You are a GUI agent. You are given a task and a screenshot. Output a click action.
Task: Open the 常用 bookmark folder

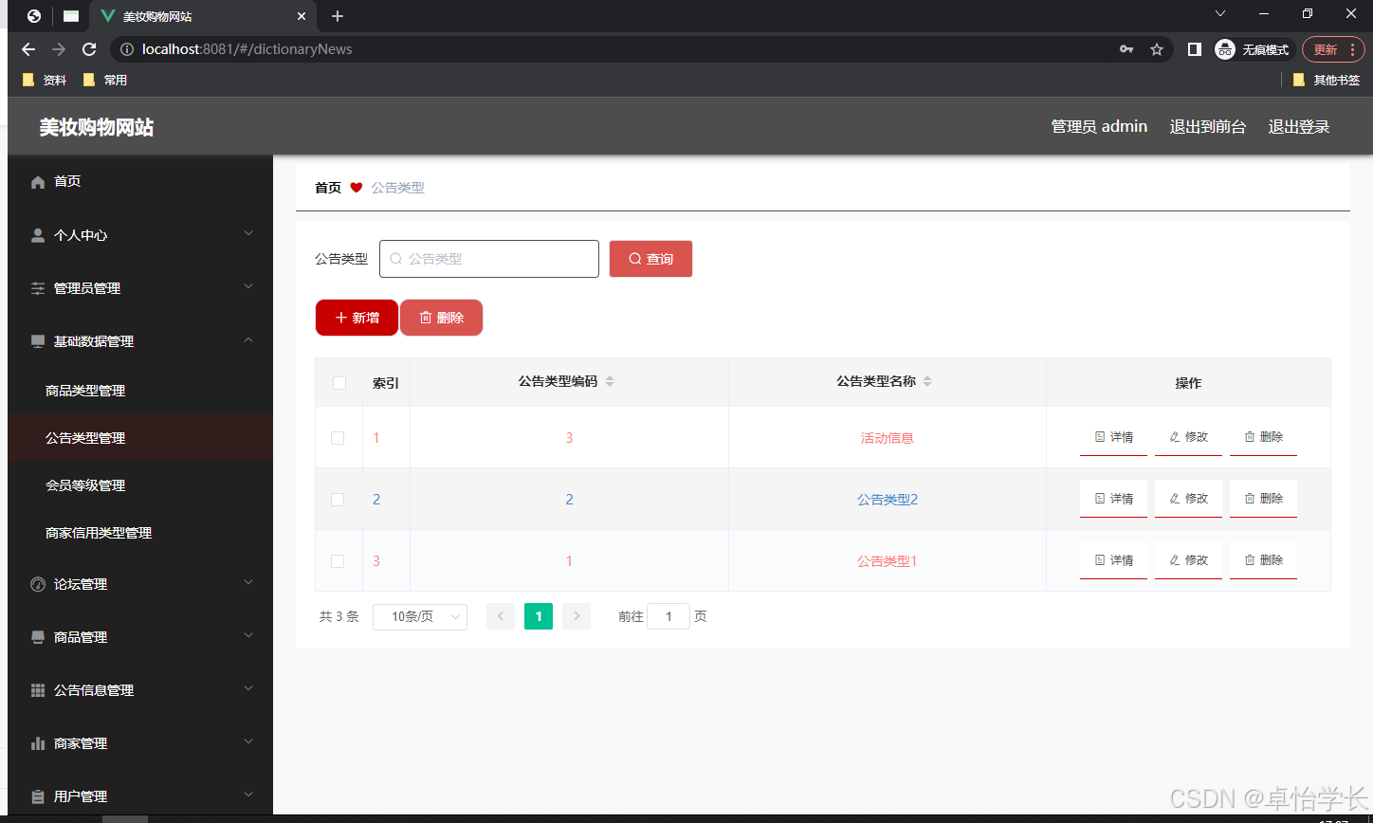(x=105, y=81)
